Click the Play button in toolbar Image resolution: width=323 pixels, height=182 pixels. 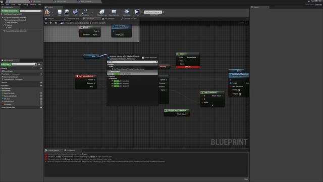coord(137,12)
